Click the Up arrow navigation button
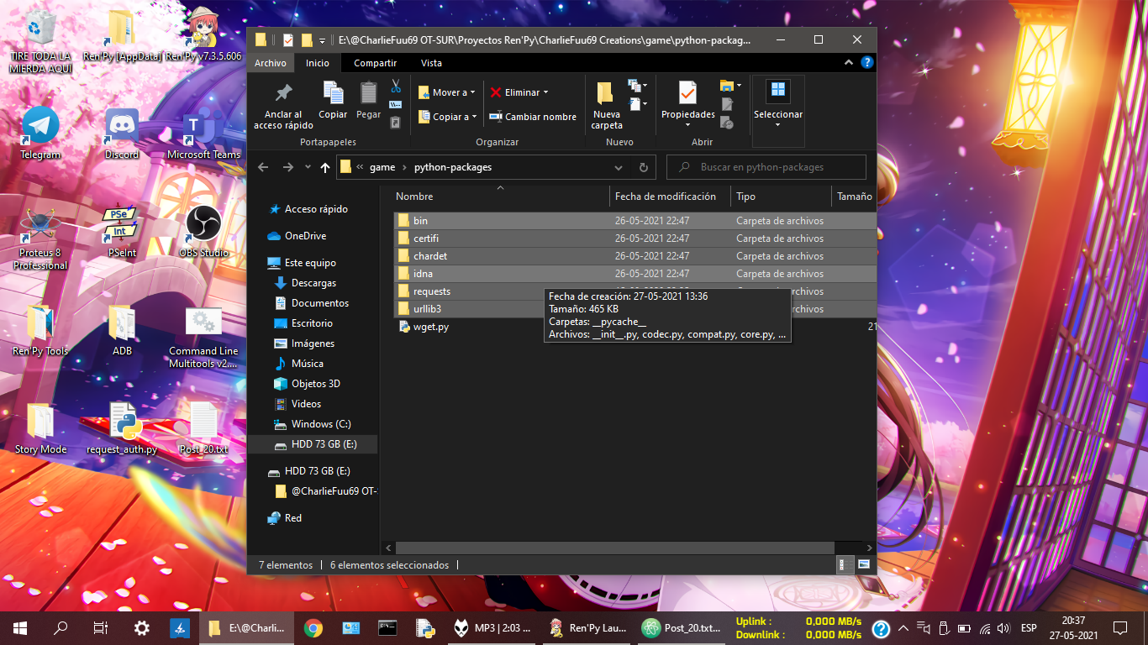Viewport: 1148px width, 645px height. (x=325, y=167)
